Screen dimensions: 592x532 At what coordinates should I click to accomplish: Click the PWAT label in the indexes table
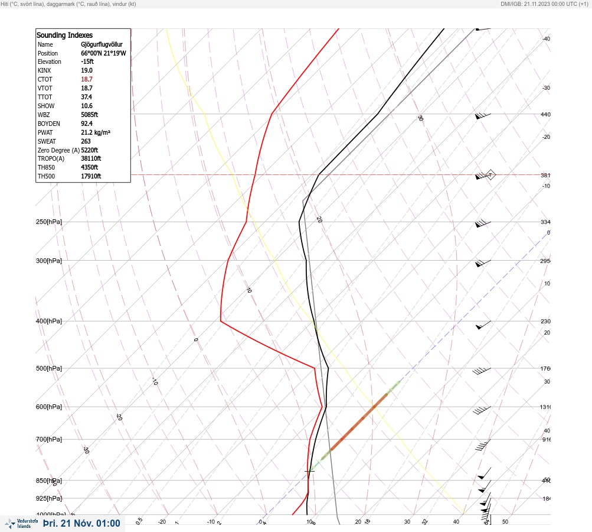point(45,132)
